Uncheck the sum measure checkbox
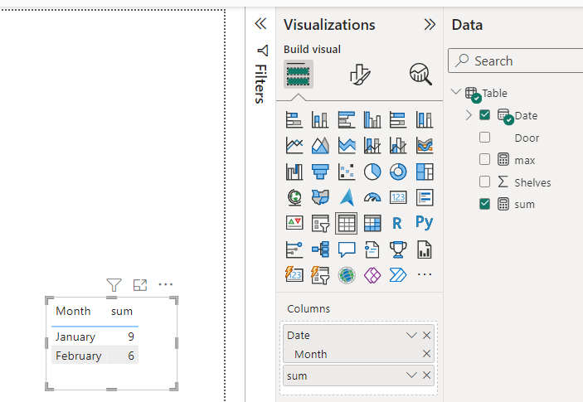Viewport: 583px width, 402px height. pyautogui.click(x=484, y=204)
